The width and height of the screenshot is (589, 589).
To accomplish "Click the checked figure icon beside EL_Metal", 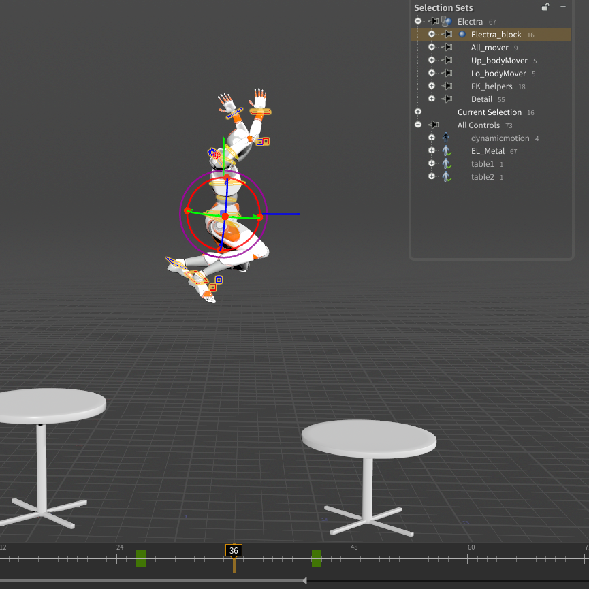I will pos(447,151).
